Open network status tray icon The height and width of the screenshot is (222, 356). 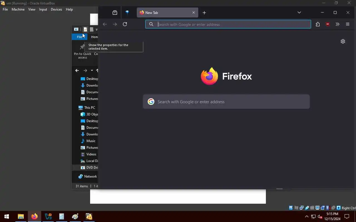point(313,216)
